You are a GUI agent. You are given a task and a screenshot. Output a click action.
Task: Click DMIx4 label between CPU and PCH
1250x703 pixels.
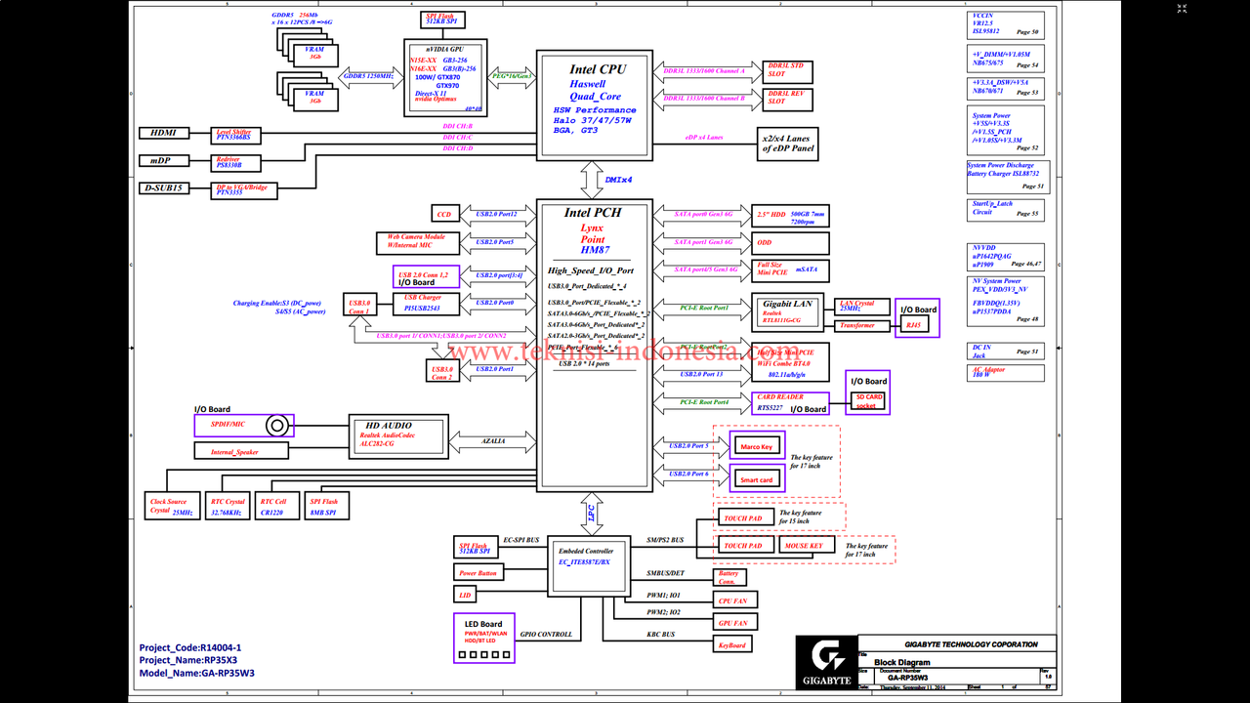tap(618, 180)
